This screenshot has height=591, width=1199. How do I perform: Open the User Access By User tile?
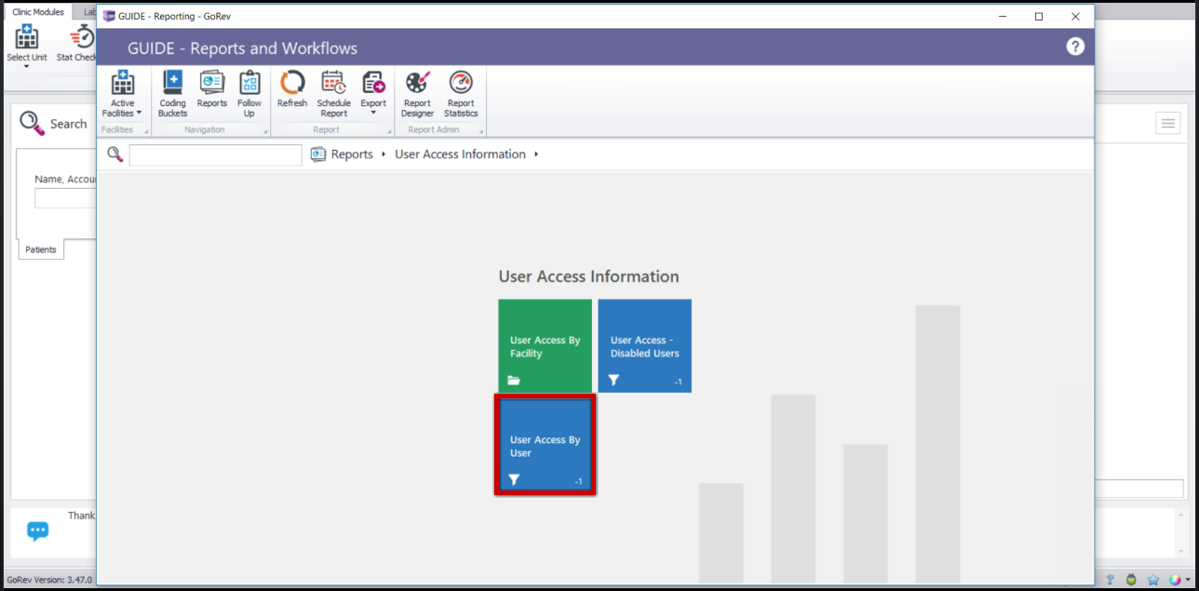(545, 445)
